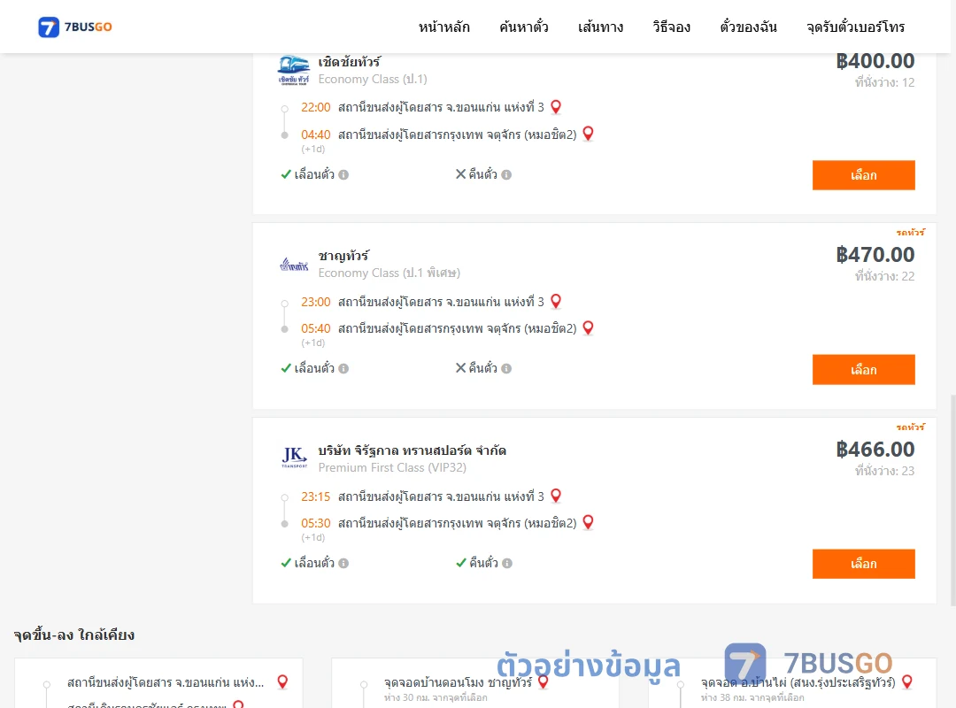Select the 466.00 baht JK Transport trip
Image resolution: width=956 pixels, height=708 pixels.
click(863, 564)
